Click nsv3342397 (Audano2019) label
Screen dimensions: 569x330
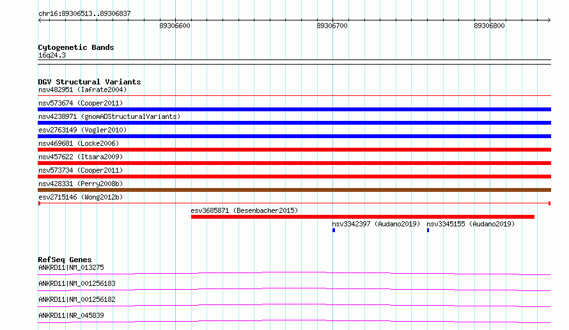pos(376,224)
